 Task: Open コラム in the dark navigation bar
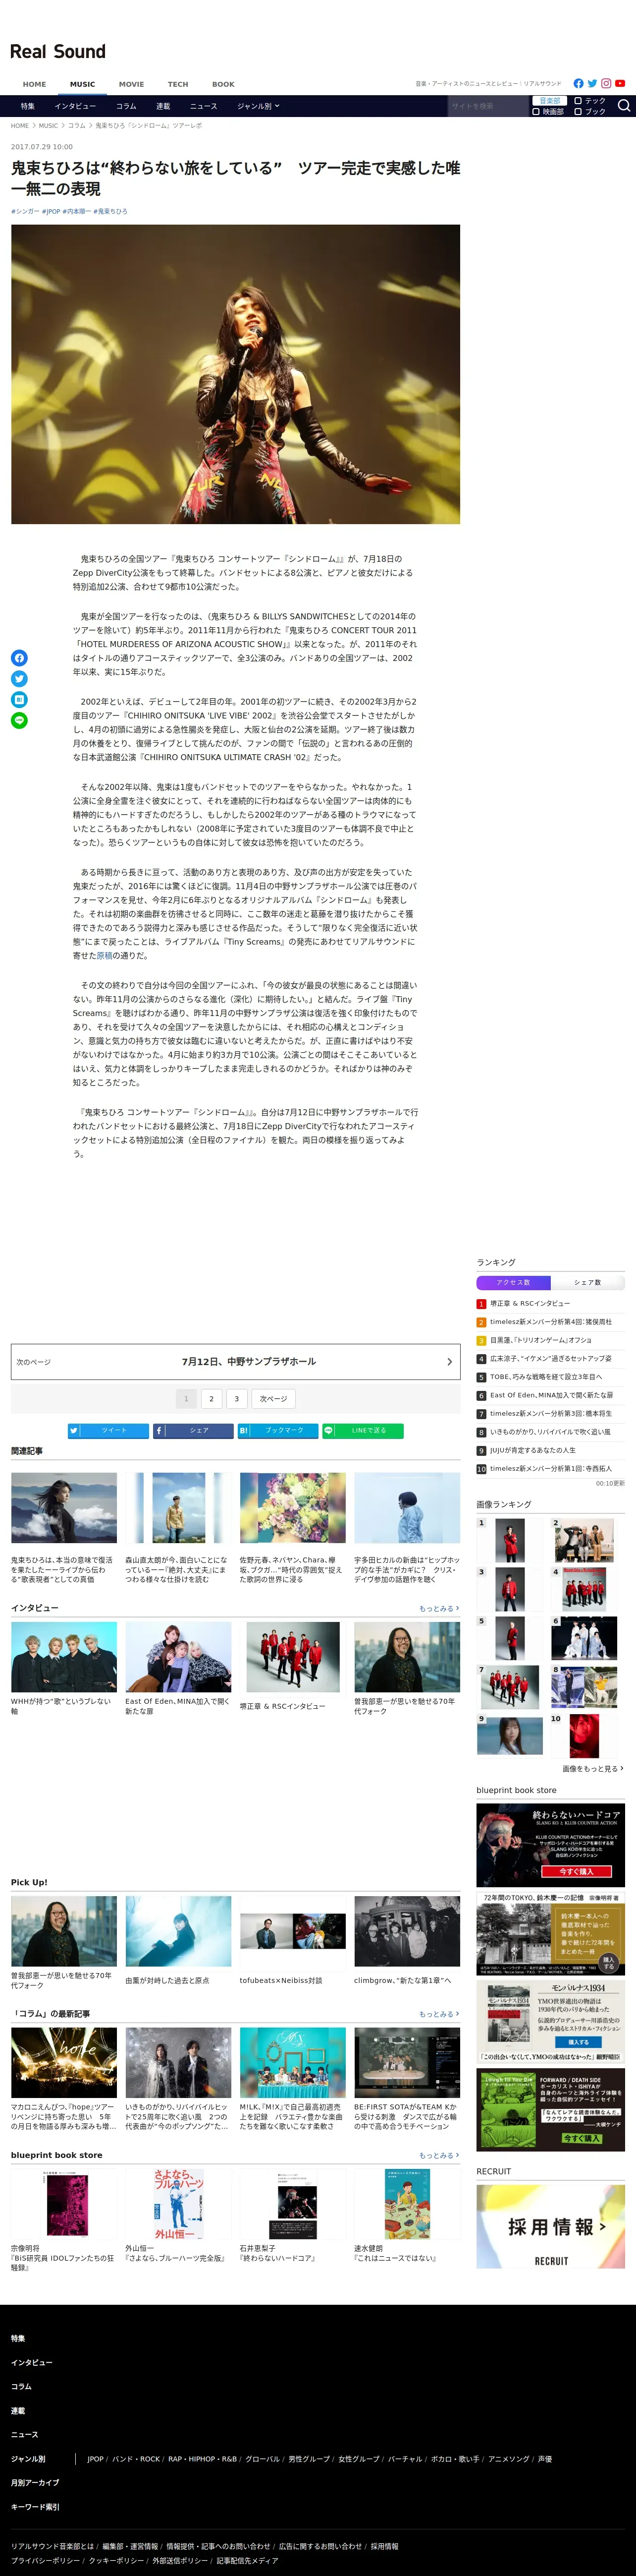point(126,106)
